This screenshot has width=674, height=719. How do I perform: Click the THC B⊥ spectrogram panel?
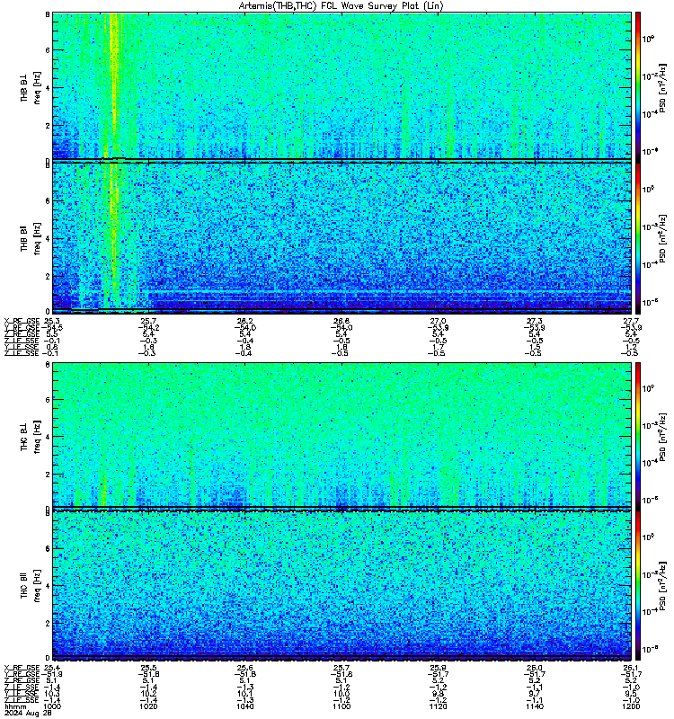341,435
